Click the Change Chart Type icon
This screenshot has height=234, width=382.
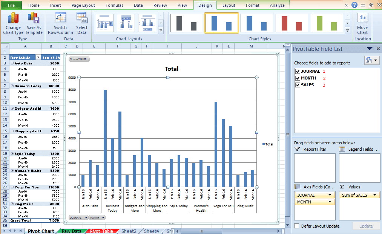coord(13,18)
